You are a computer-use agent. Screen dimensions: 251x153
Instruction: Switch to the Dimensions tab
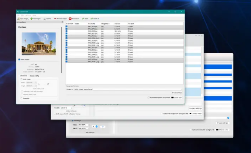pyautogui.click(x=24, y=76)
